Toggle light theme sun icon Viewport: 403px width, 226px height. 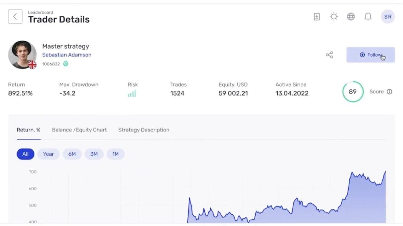click(334, 17)
